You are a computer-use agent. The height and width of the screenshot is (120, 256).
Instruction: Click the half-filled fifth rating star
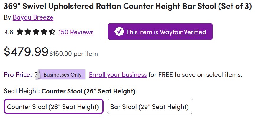click(52, 32)
